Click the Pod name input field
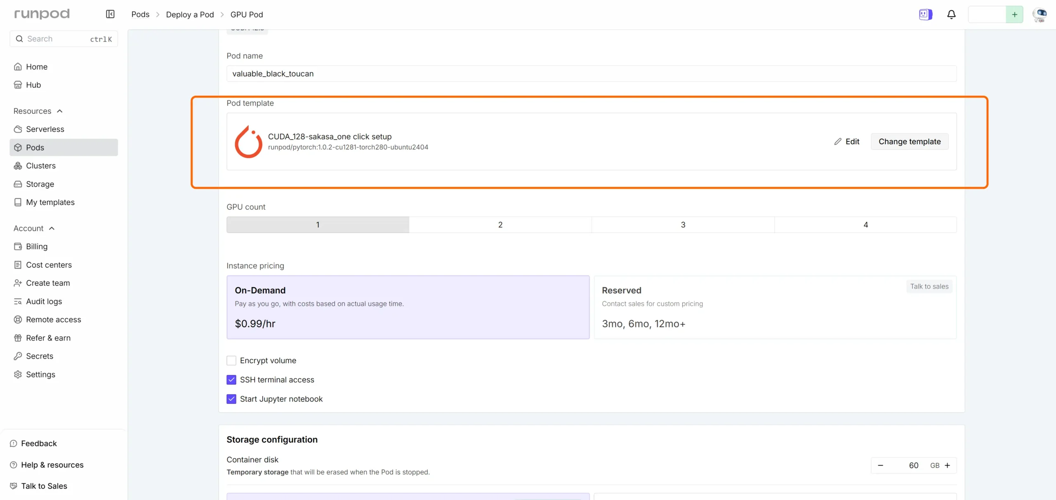Image resolution: width=1056 pixels, height=500 pixels. point(592,74)
